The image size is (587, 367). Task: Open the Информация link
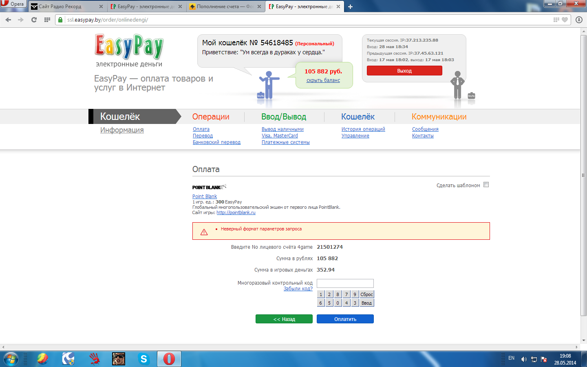point(122,130)
